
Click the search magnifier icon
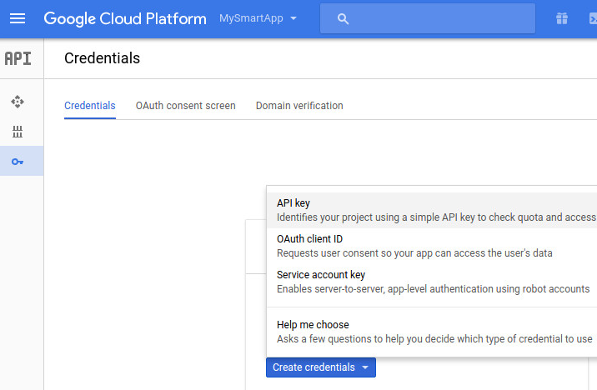[x=343, y=18]
